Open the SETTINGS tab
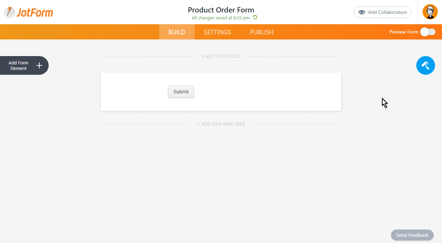The image size is (442, 243). coord(218,32)
